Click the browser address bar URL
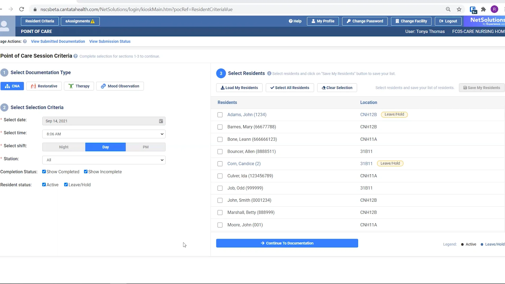Viewport: 505px width, 284px height. coord(136,9)
